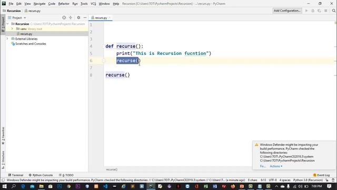Show hidden system tray icons chevron

(x=276, y=186)
